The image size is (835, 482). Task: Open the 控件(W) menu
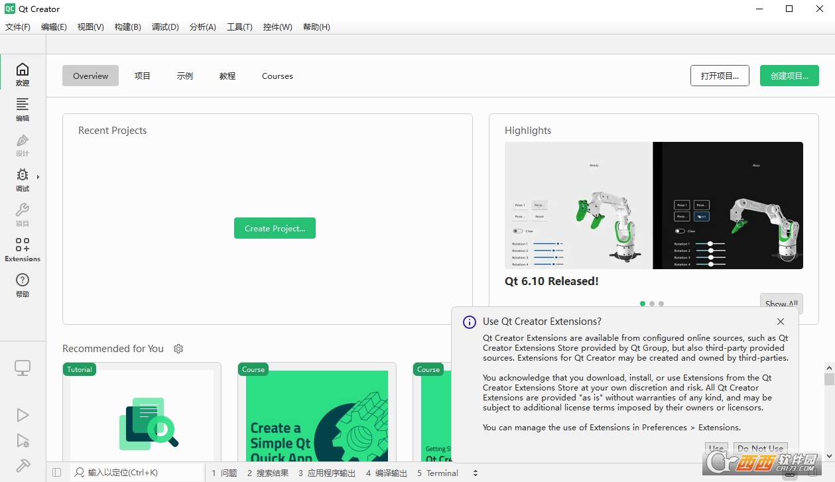pos(277,27)
